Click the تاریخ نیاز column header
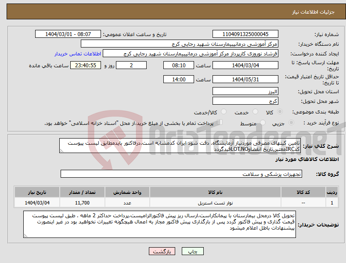This screenshot has width=346, height=263. [37, 192]
